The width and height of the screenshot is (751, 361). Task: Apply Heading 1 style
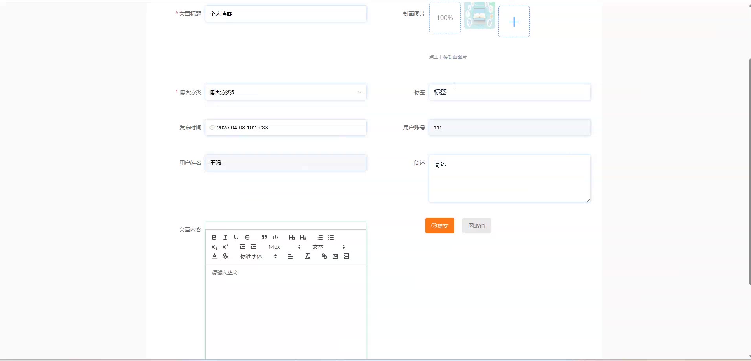click(291, 237)
